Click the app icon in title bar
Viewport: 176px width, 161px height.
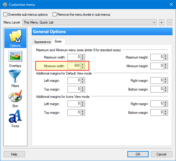[4, 4]
